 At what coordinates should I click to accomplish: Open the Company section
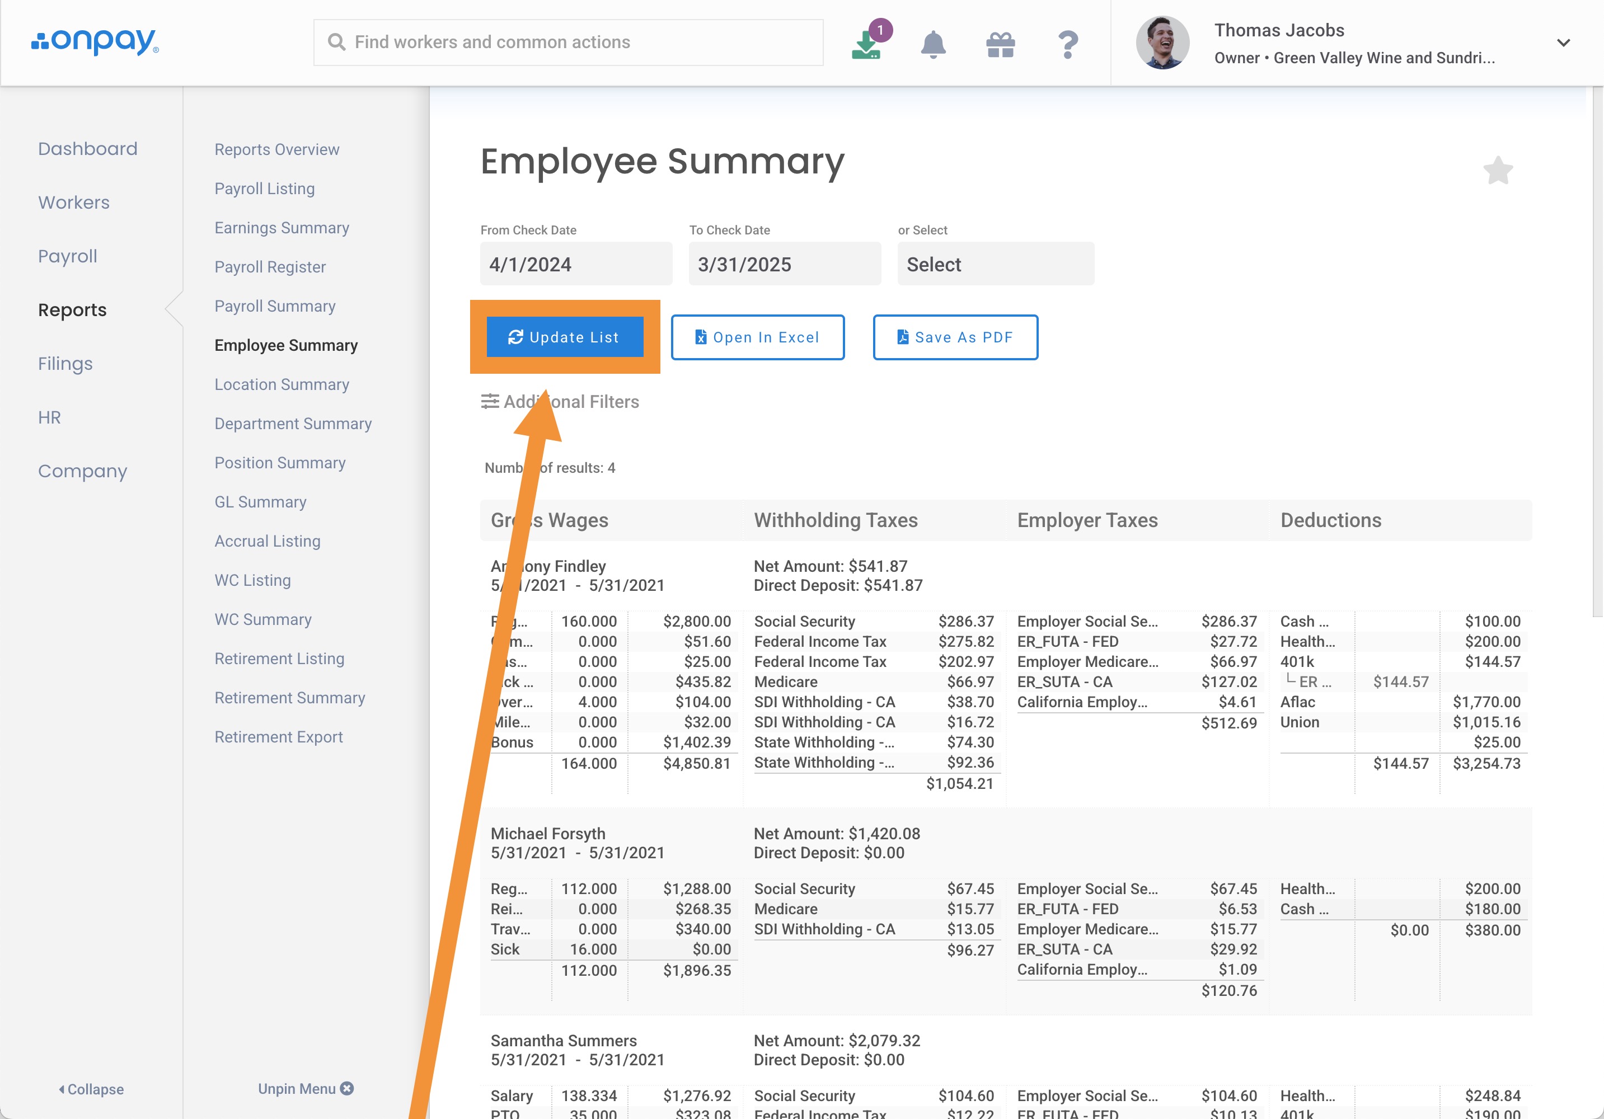pos(82,472)
